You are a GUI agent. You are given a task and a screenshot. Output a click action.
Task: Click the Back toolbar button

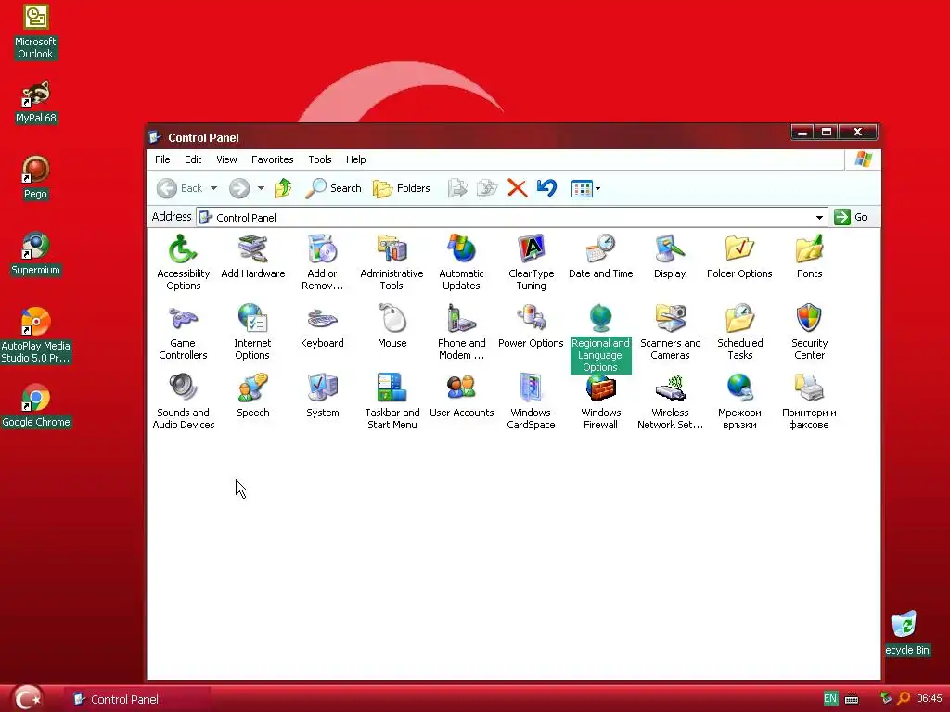pos(180,188)
